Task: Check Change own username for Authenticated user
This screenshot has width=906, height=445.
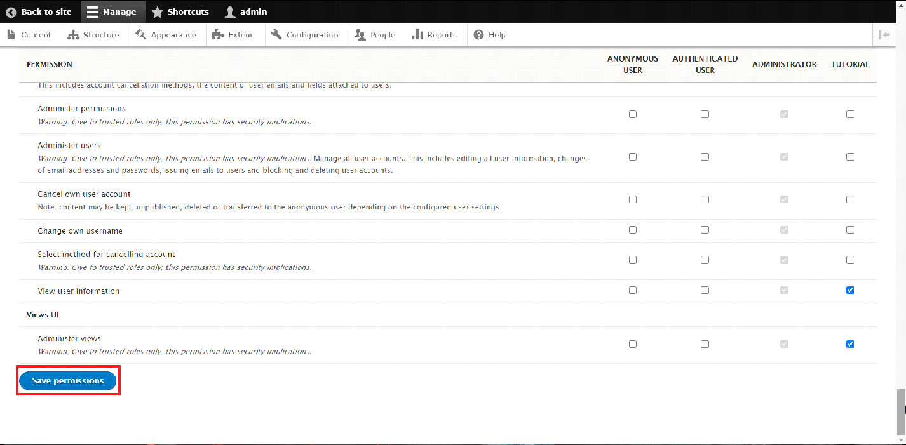Action: 705,230
